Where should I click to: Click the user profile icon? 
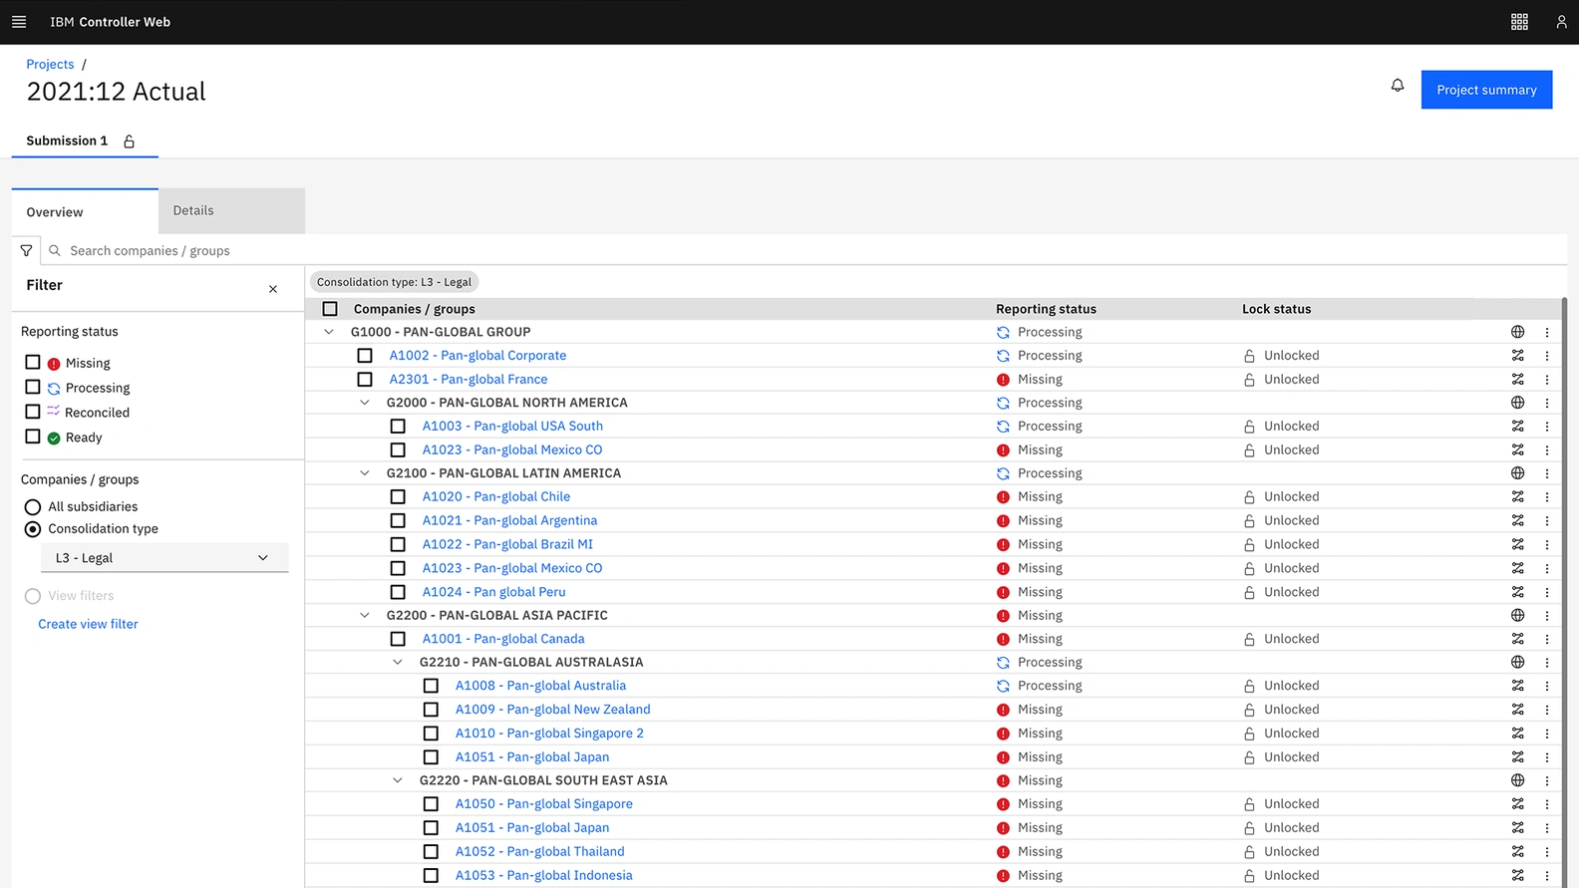(x=1561, y=22)
